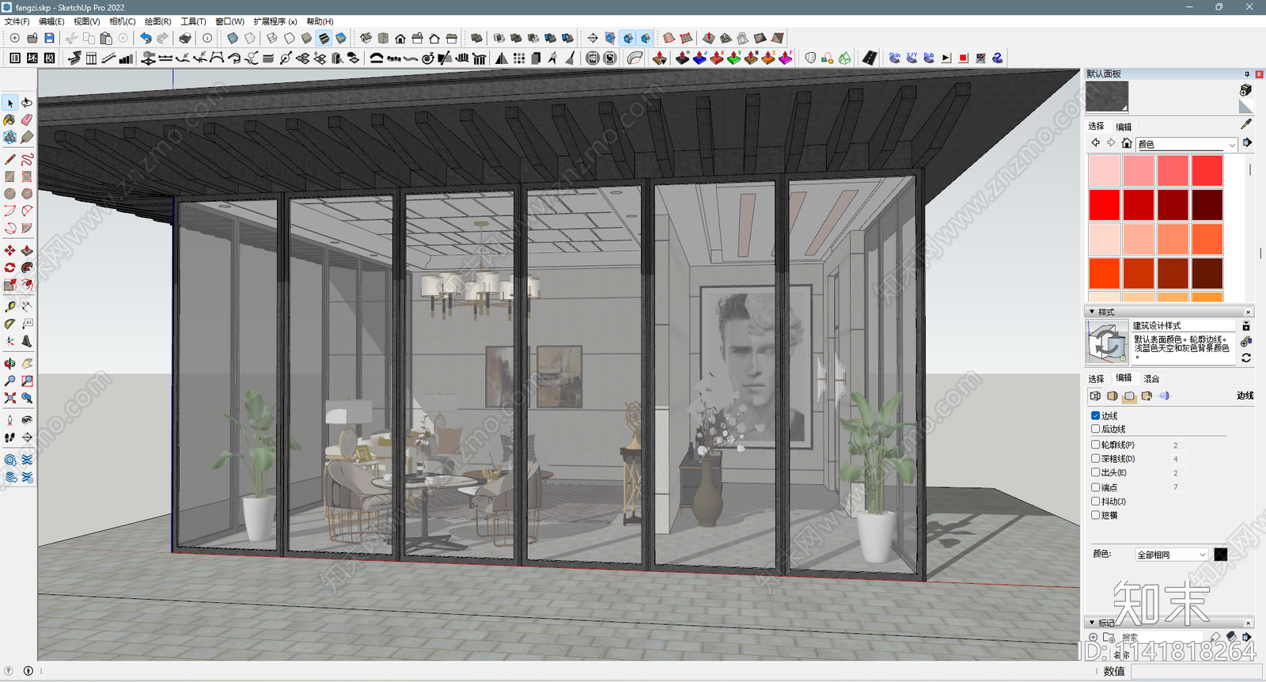The image size is (1266, 682).
Task: Click the black edge color swatch
Action: [x=1221, y=555]
